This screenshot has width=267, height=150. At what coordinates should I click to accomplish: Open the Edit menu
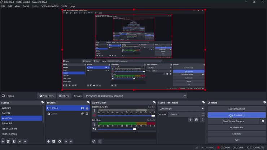click(x=10, y=6)
